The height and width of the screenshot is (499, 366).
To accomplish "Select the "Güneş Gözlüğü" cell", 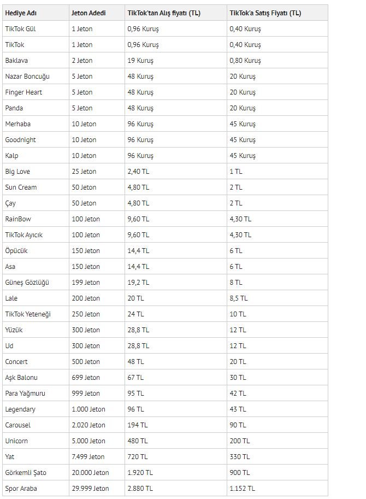I will click(x=27, y=282).
